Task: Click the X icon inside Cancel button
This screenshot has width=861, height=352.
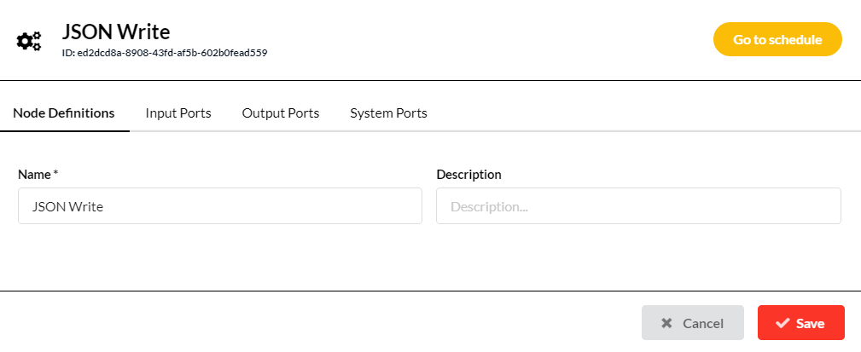Action: (666, 323)
